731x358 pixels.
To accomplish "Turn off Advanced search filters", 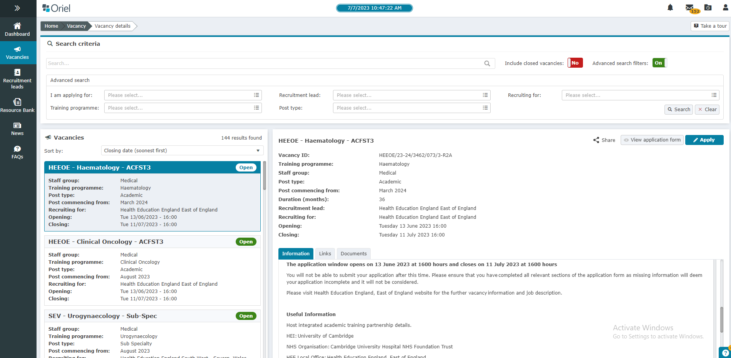I will click(659, 62).
